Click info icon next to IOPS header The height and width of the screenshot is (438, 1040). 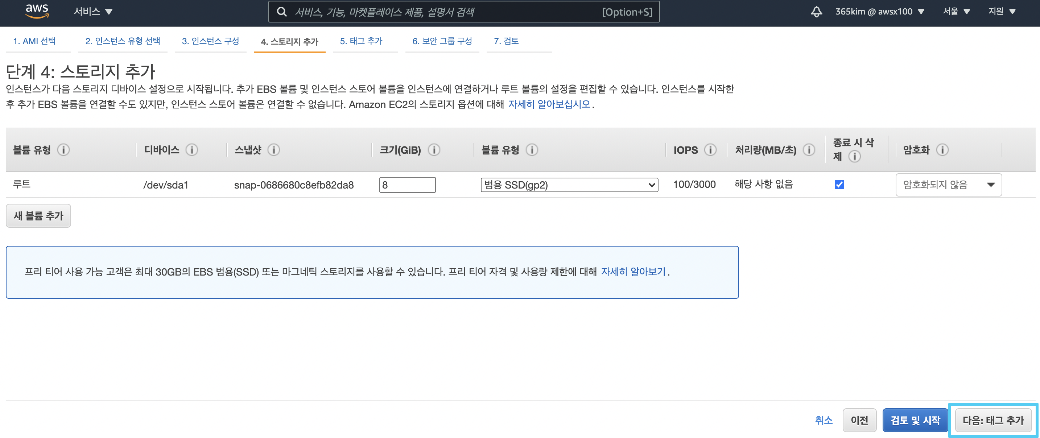tap(710, 150)
